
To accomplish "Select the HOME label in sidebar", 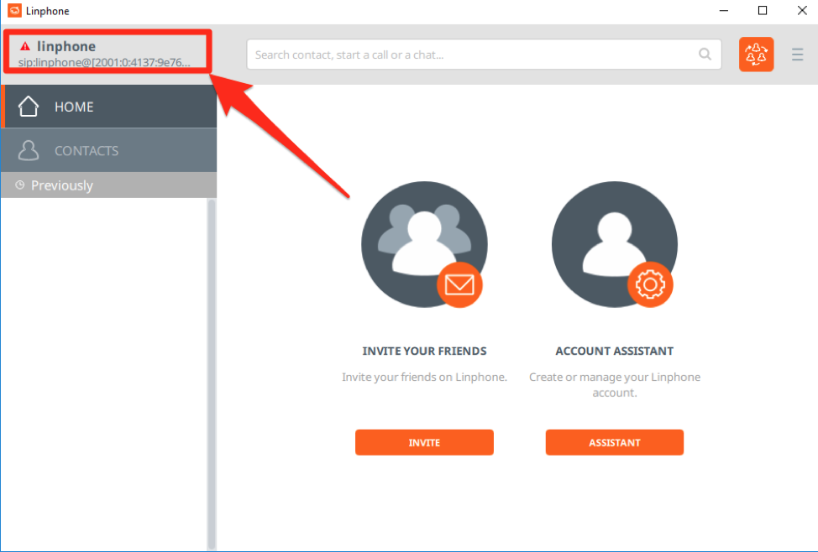I will 74,107.
